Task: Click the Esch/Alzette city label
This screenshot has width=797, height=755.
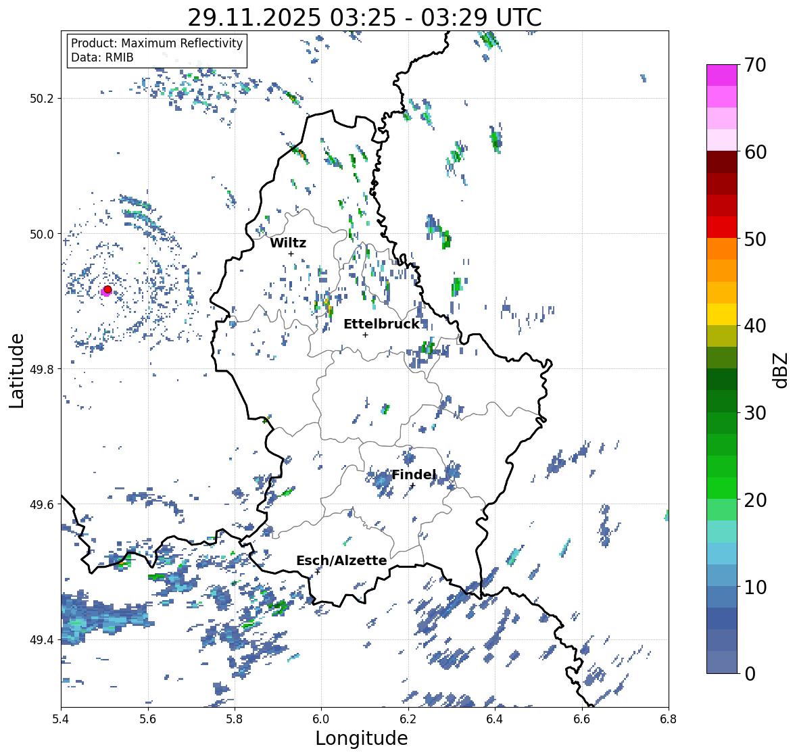Action: click(x=341, y=560)
